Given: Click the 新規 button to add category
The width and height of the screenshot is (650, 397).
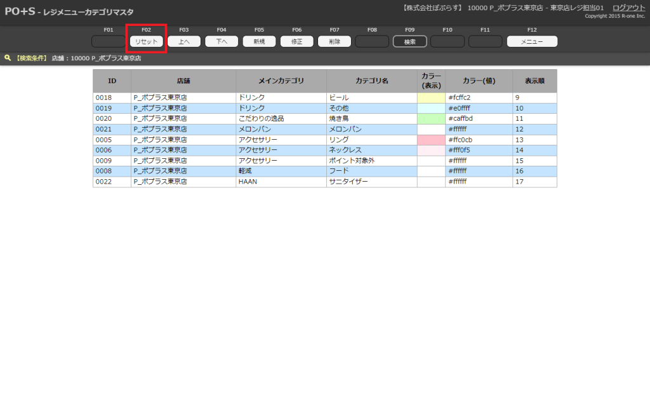Looking at the screenshot, I should point(259,41).
